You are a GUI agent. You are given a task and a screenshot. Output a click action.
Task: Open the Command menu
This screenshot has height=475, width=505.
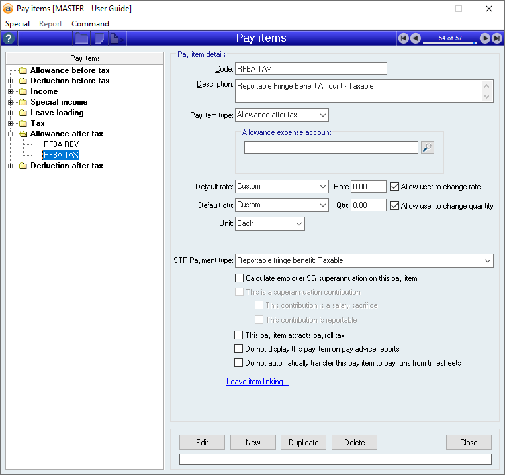tap(90, 24)
